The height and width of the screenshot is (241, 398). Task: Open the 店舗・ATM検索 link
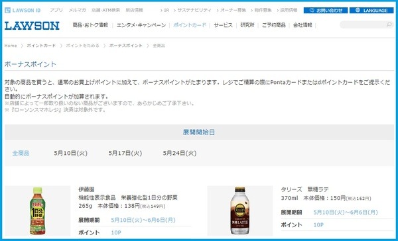click(106, 10)
